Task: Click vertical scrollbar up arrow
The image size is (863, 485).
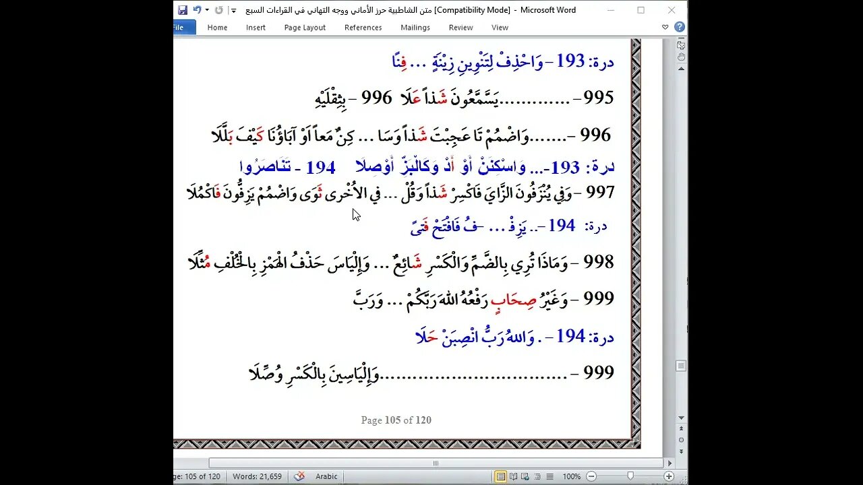Action: pyautogui.click(x=681, y=69)
